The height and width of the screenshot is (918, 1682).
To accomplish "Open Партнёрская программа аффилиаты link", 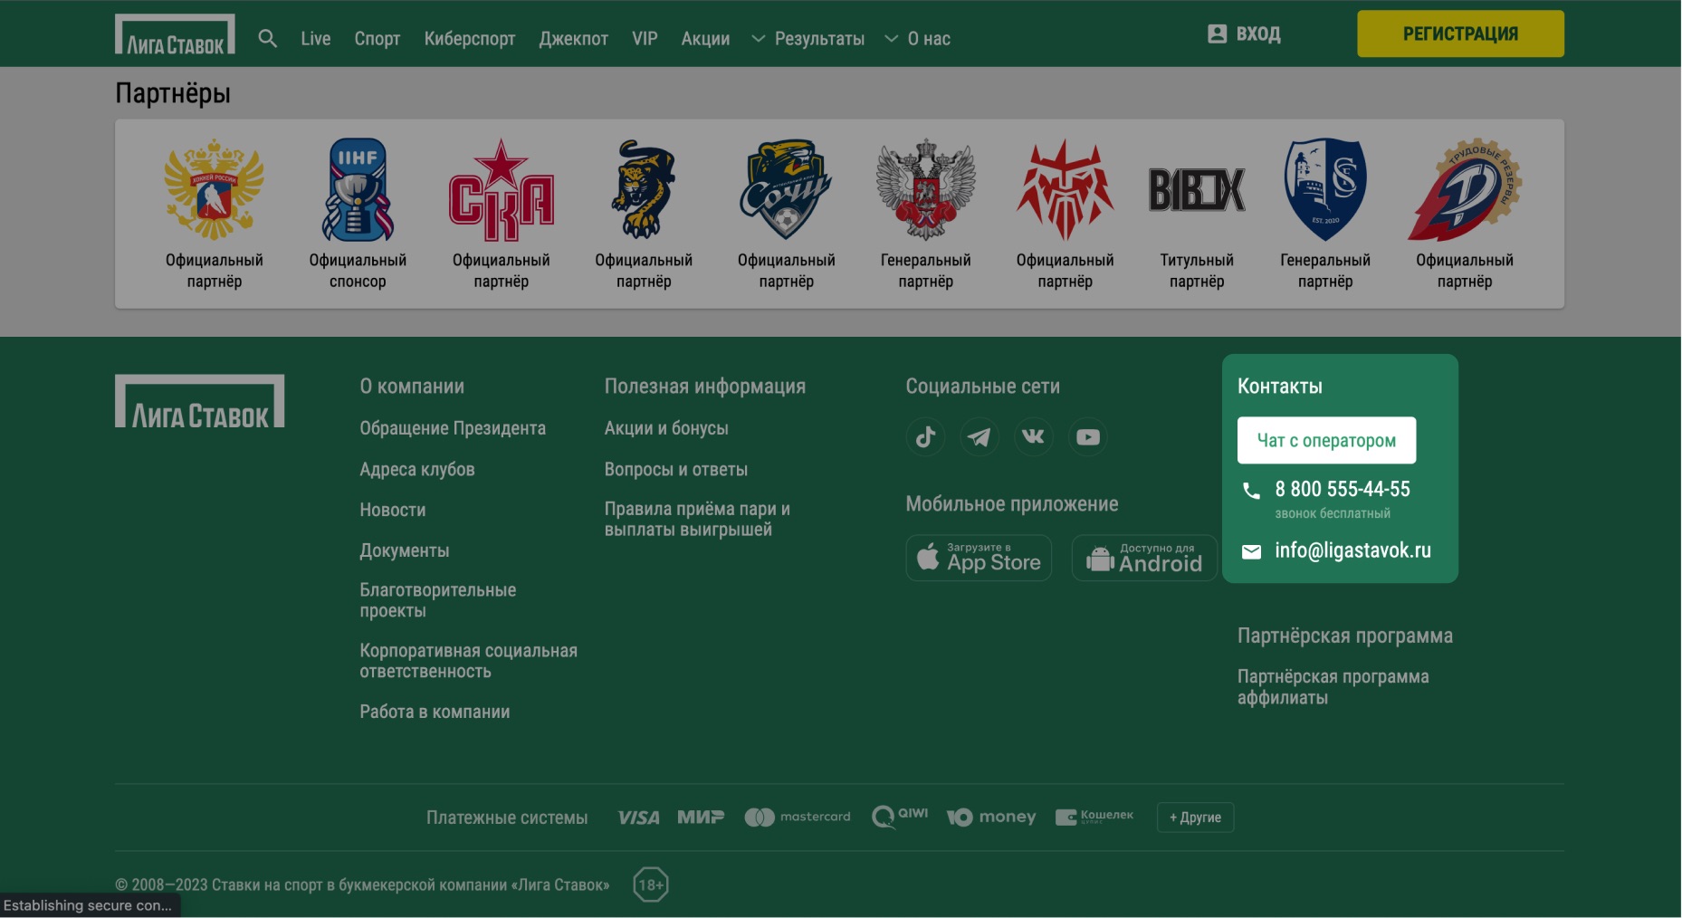I will (1333, 687).
